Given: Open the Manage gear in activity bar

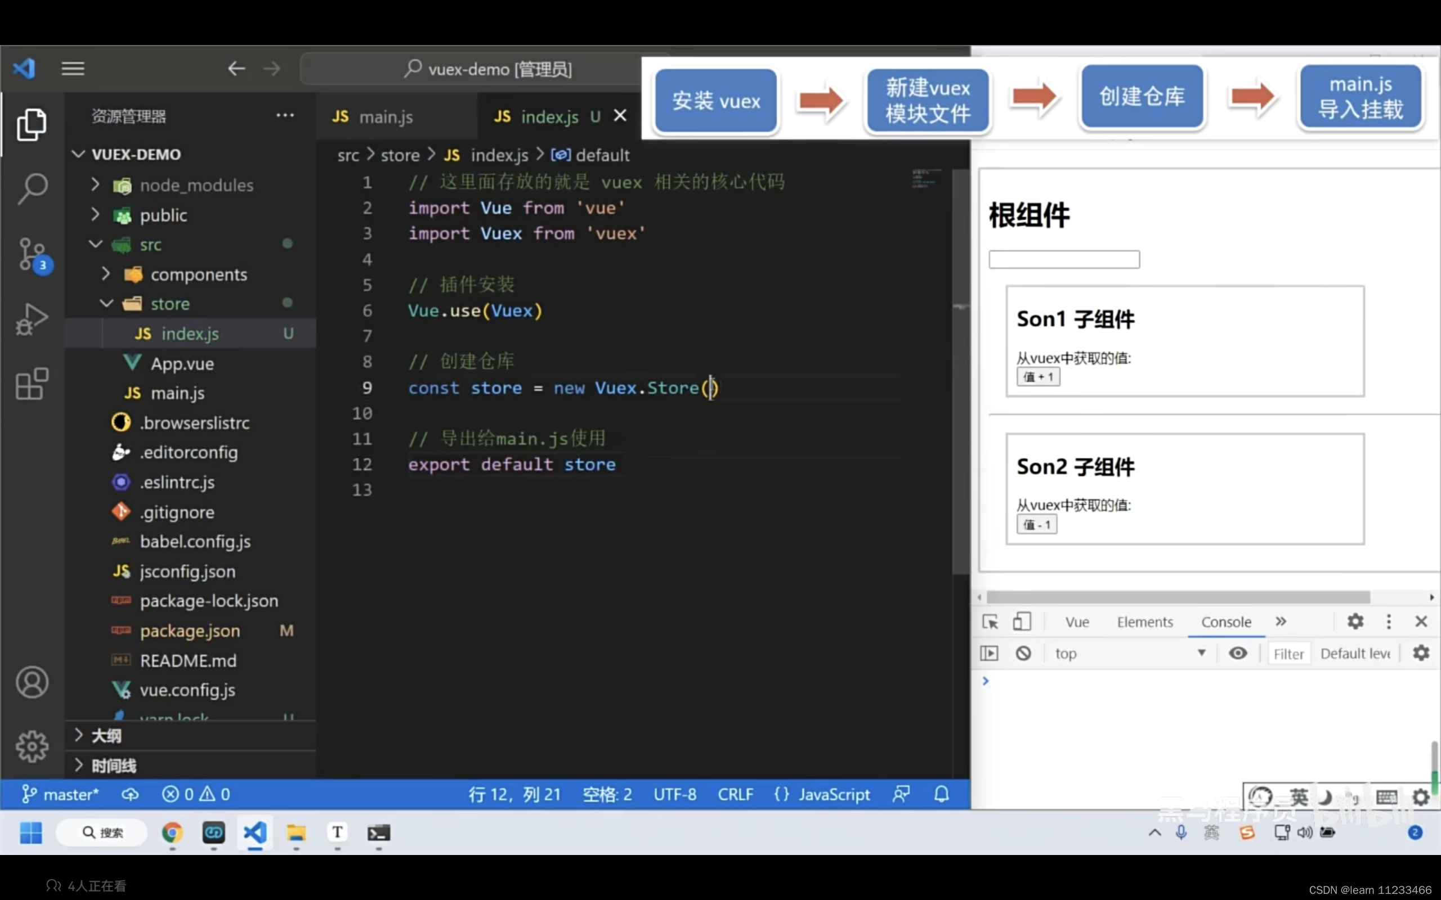Looking at the screenshot, I should click(32, 746).
